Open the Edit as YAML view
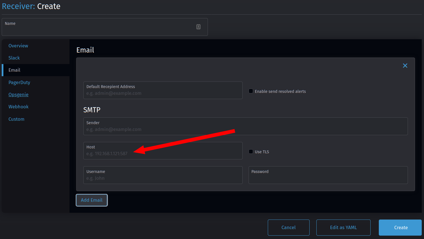This screenshot has width=424, height=239. [x=343, y=227]
